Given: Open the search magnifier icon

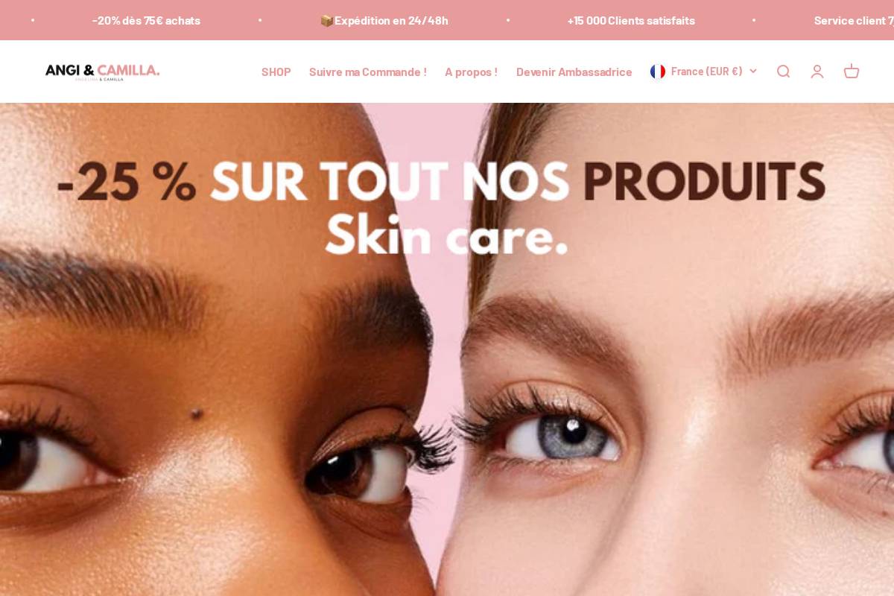Looking at the screenshot, I should [x=783, y=72].
